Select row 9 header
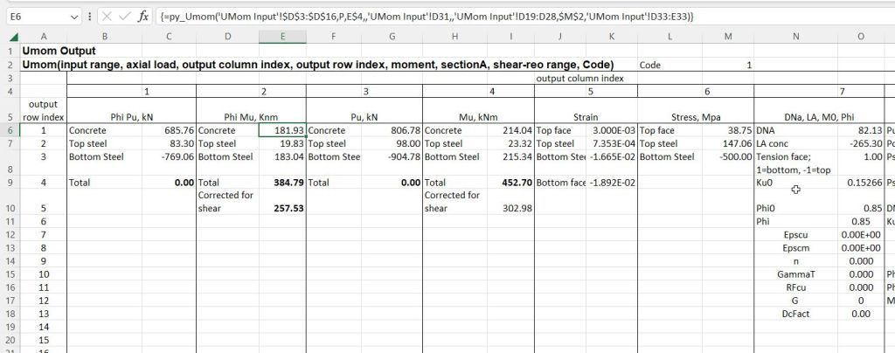 (x=9, y=184)
